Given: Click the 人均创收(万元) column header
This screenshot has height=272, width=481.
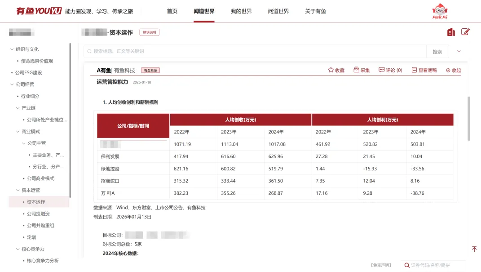Looking at the screenshot, I should (x=241, y=120).
